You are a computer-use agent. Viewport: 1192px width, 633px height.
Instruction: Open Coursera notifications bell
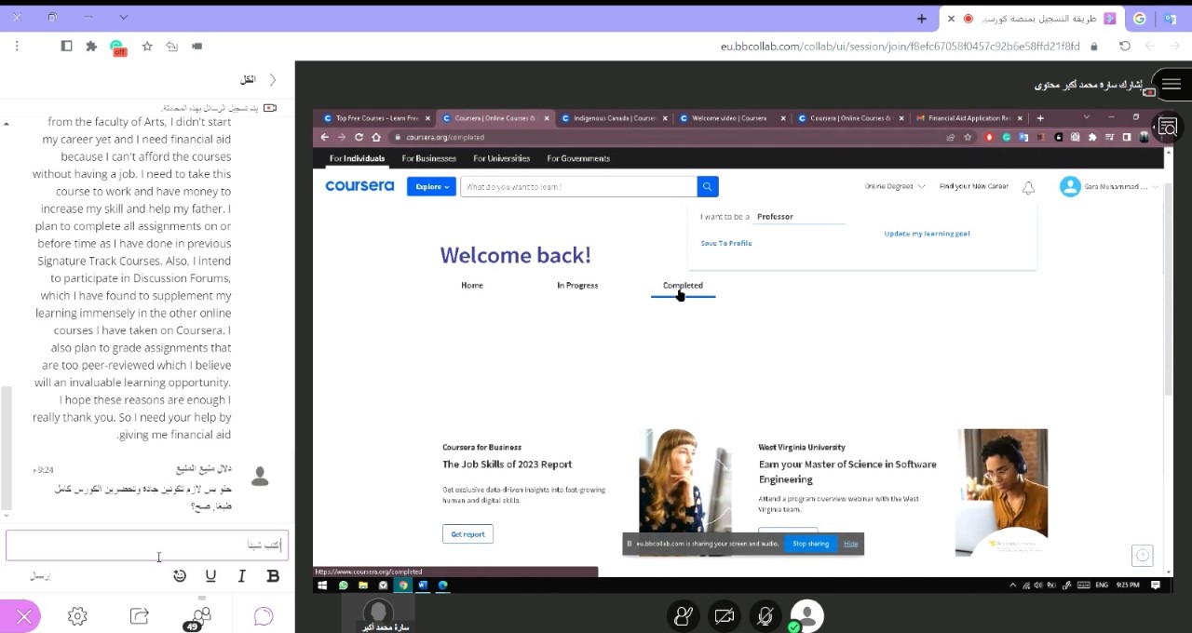coord(1028,187)
